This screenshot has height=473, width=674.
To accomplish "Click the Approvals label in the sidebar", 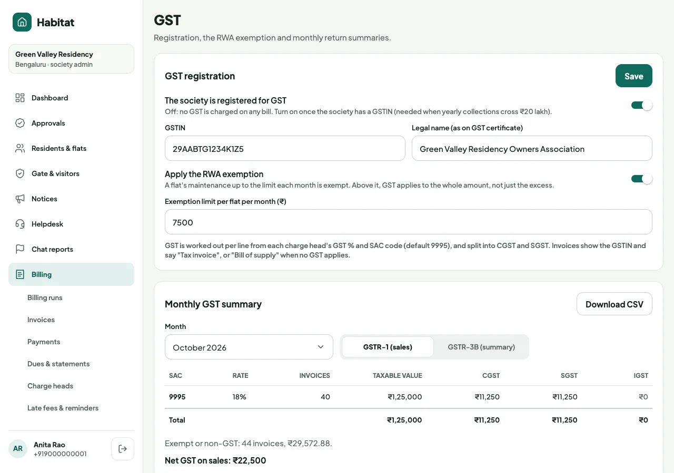I will click(48, 123).
